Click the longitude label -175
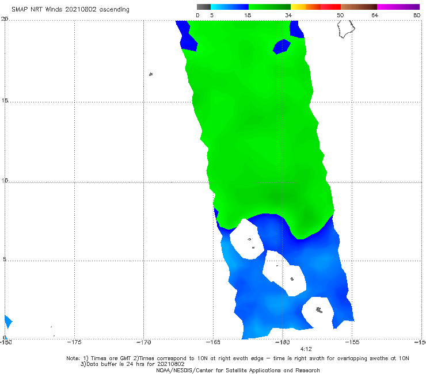Image resolution: width=426 pixels, height=374 pixels. 74,342
